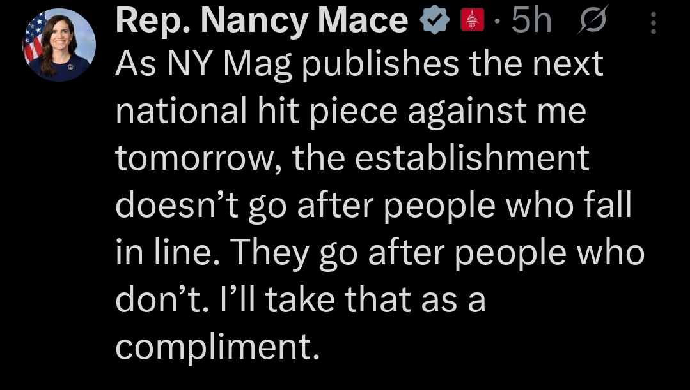
Task: Click the word "establishment" in the tweet
Action: point(472,158)
